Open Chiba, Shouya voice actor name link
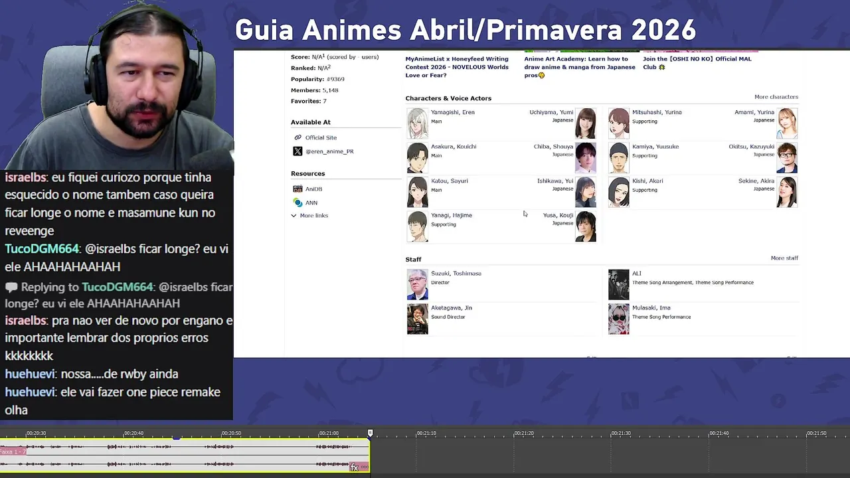 (553, 147)
